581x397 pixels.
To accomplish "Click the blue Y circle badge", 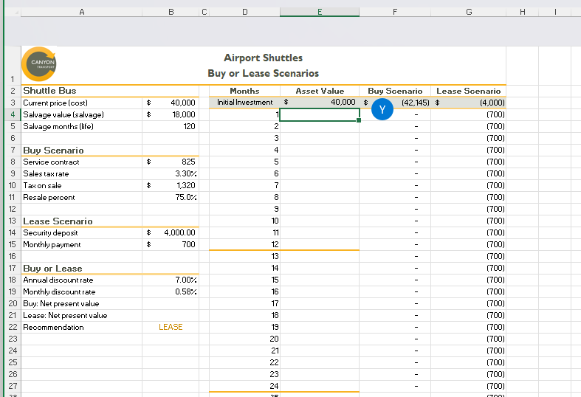I will point(382,109).
